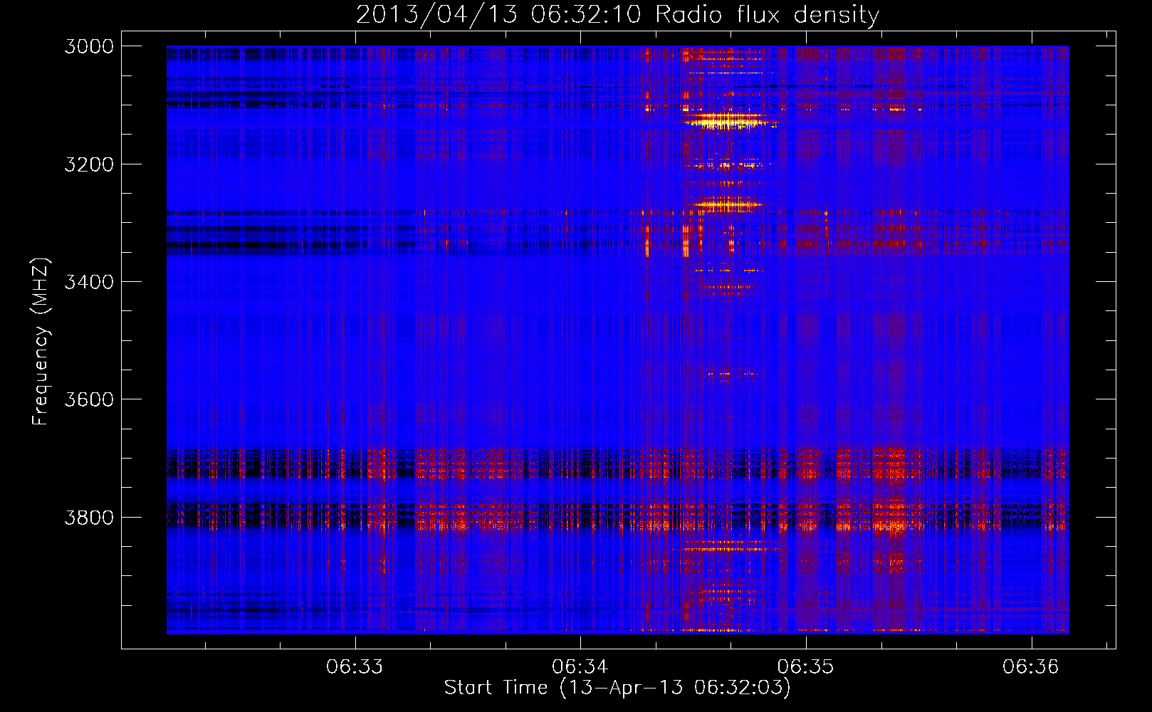This screenshot has width=1152, height=712.
Task: Click the 3800 frequency tick label
Action: (89, 518)
